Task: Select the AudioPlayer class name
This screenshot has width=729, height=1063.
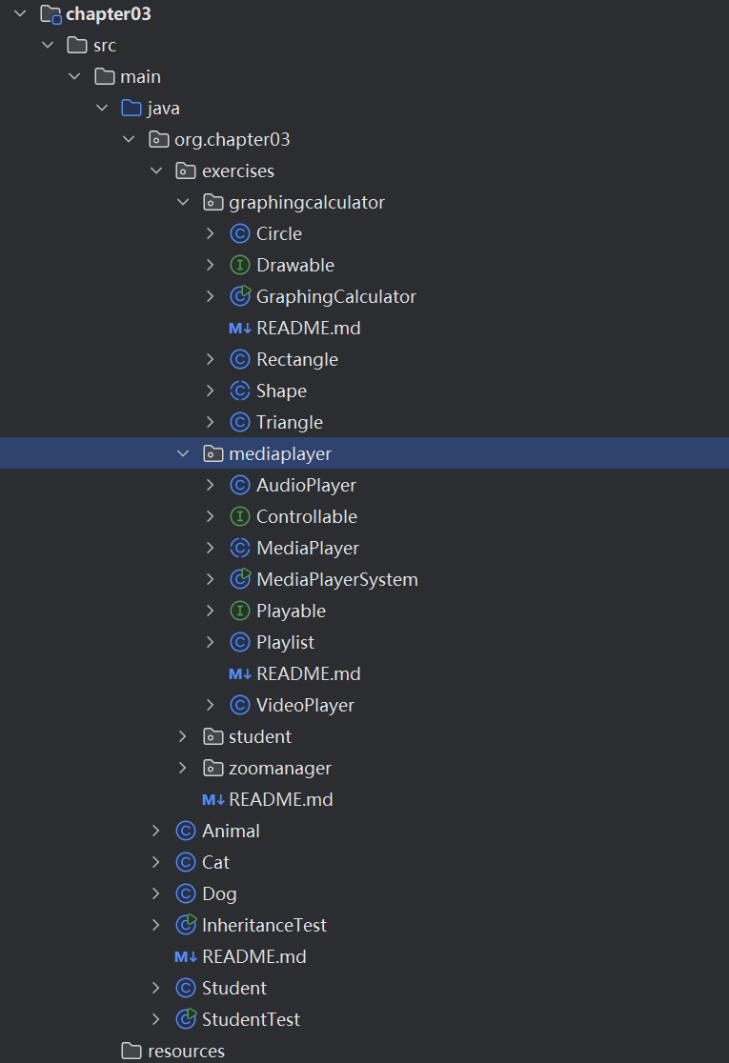Action: 306,486
